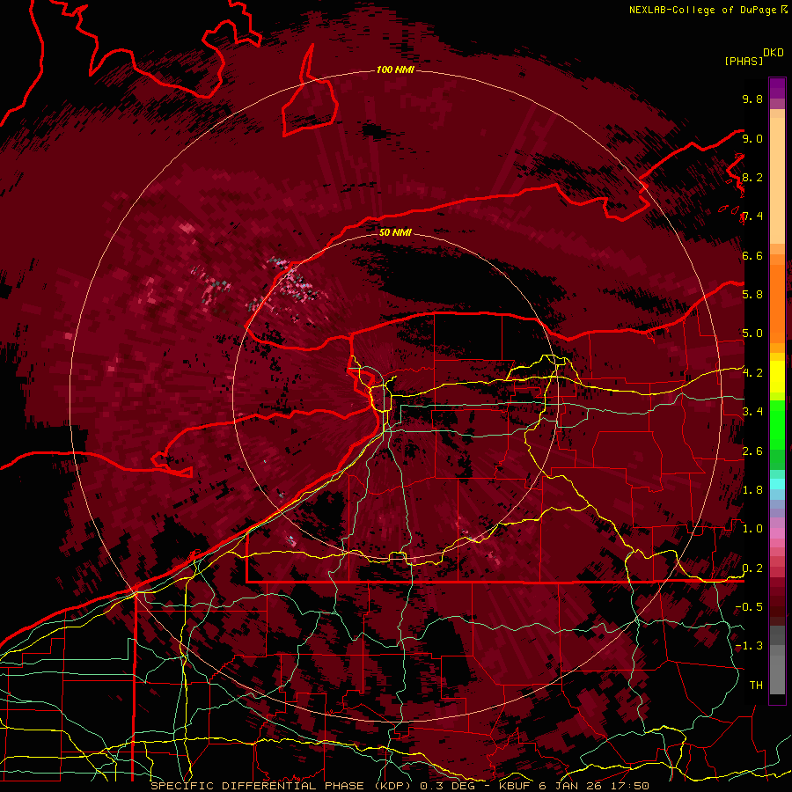Click the 8.2 legend value
Viewport: 792px width, 792px height.
pyautogui.click(x=752, y=177)
